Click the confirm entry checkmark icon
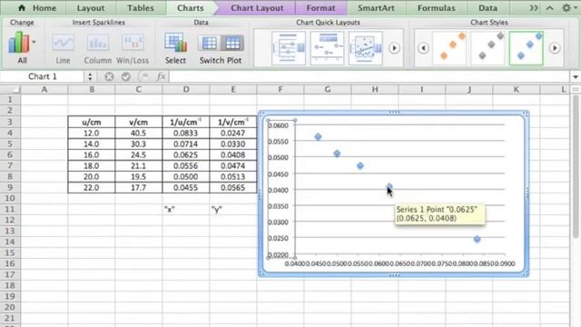581x327 pixels. point(126,76)
